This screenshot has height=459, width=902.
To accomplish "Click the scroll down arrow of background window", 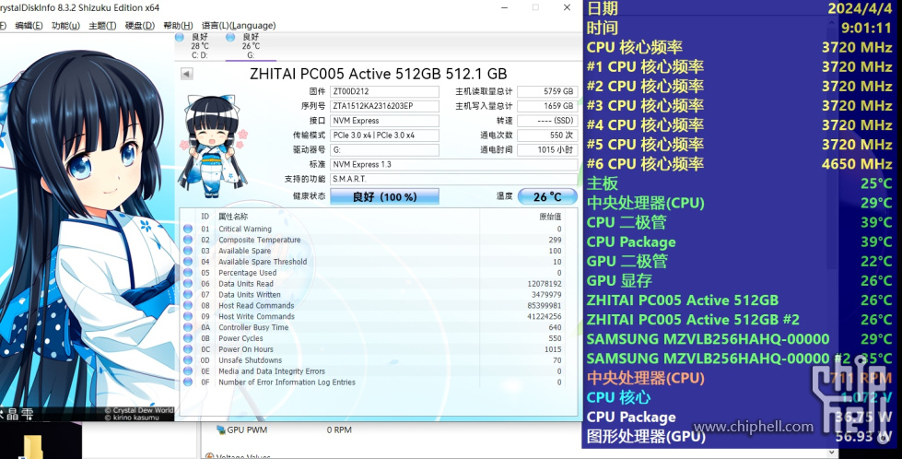I will click(x=832, y=453).
